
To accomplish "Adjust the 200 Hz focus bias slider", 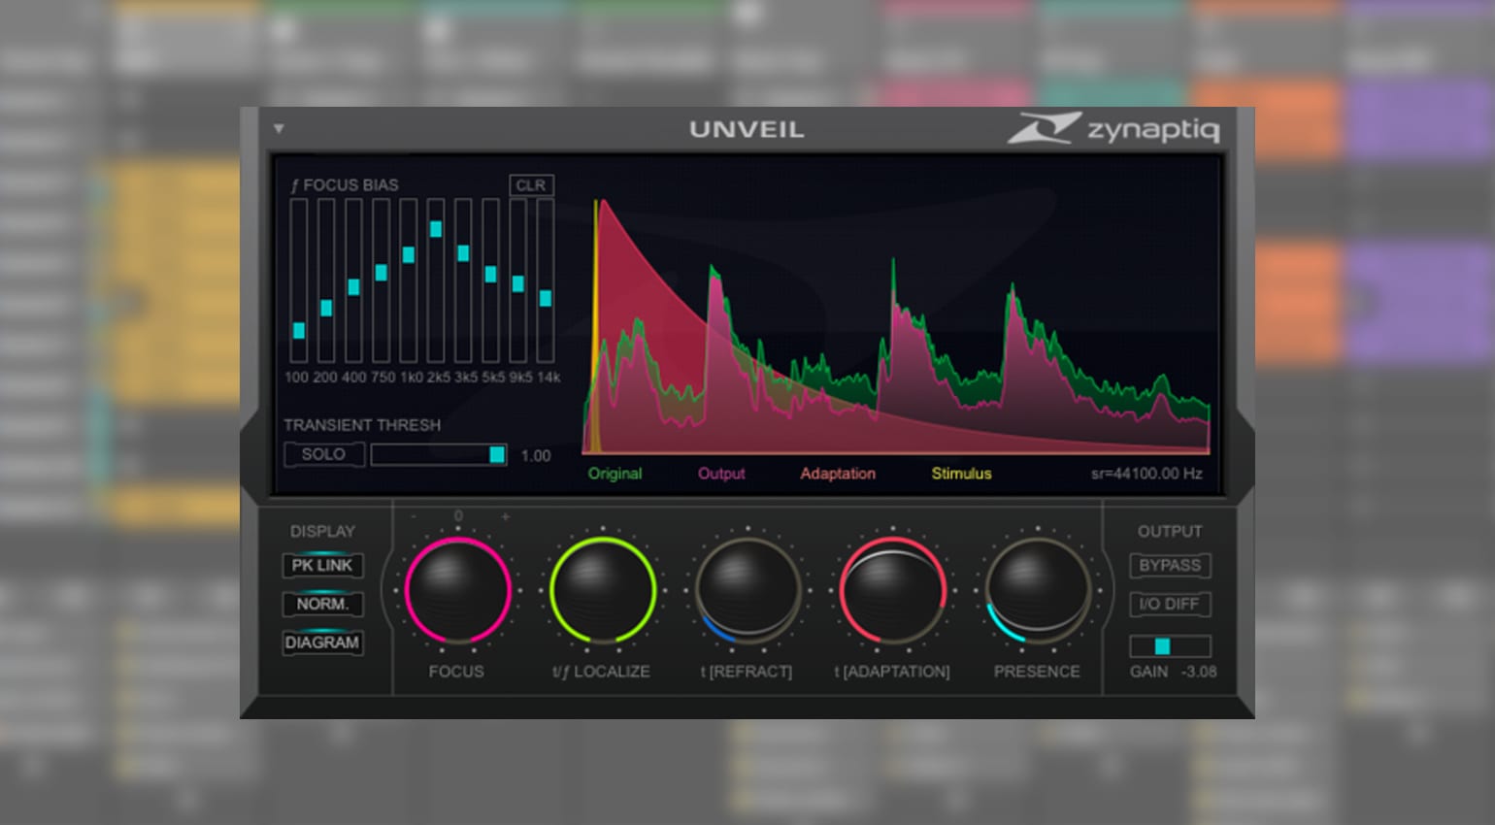I will (x=326, y=281).
